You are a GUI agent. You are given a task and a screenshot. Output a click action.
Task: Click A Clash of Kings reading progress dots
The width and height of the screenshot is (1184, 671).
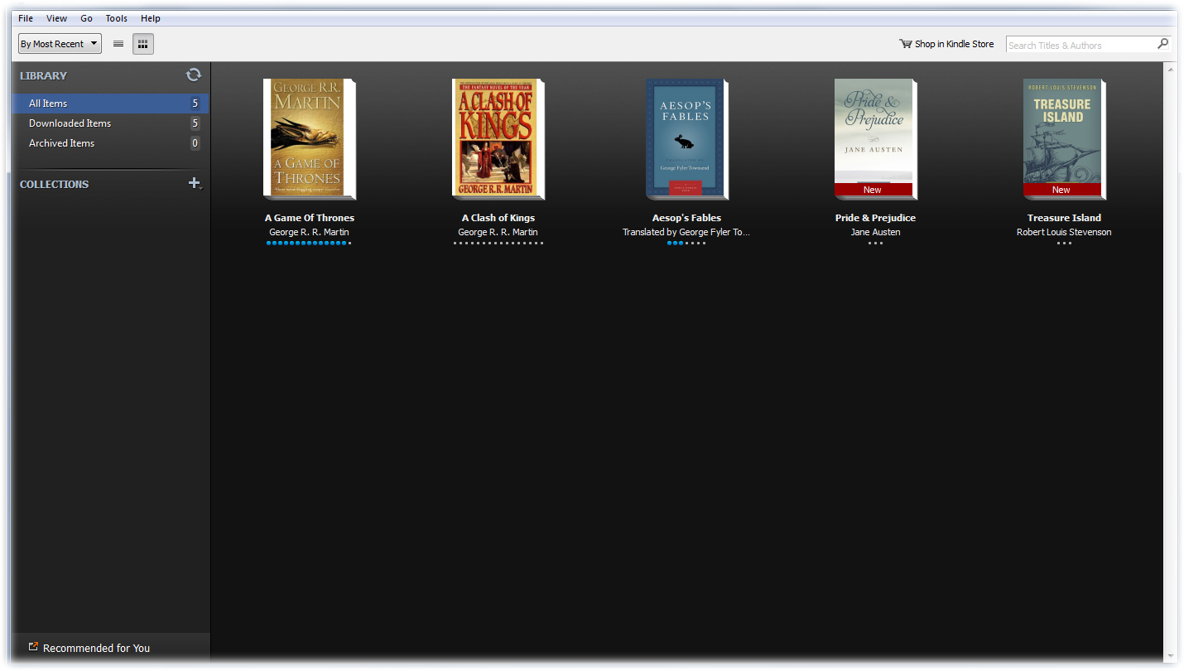point(498,243)
